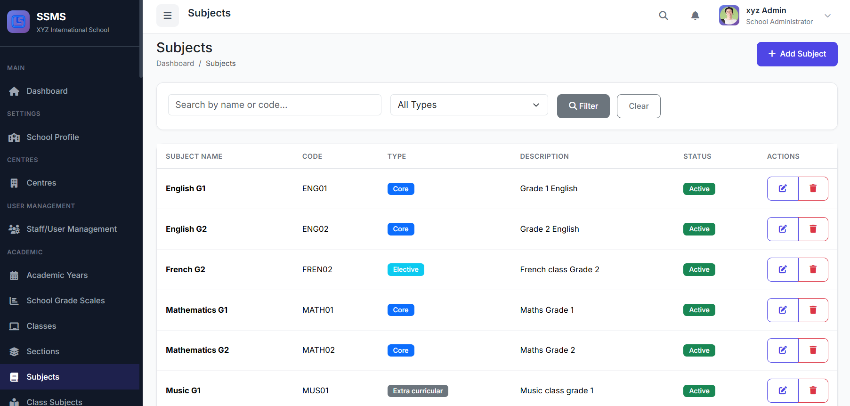Click the Clear button
Viewport: 850px width, 406px height.
638,106
